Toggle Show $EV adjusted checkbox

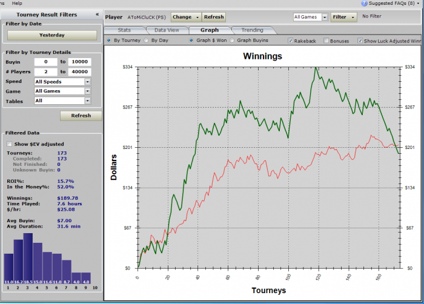(10, 144)
